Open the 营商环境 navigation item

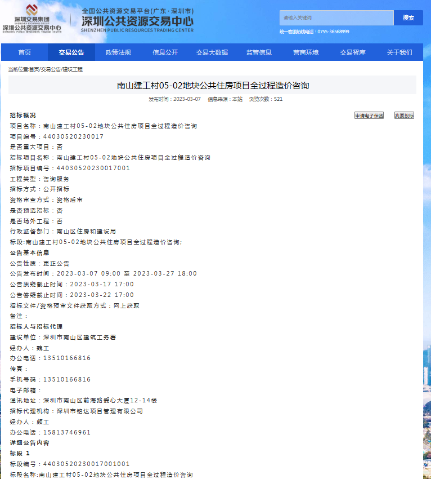[306, 52]
